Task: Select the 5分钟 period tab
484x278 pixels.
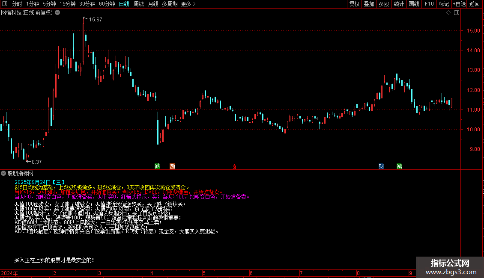Action: [x=49, y=4]
